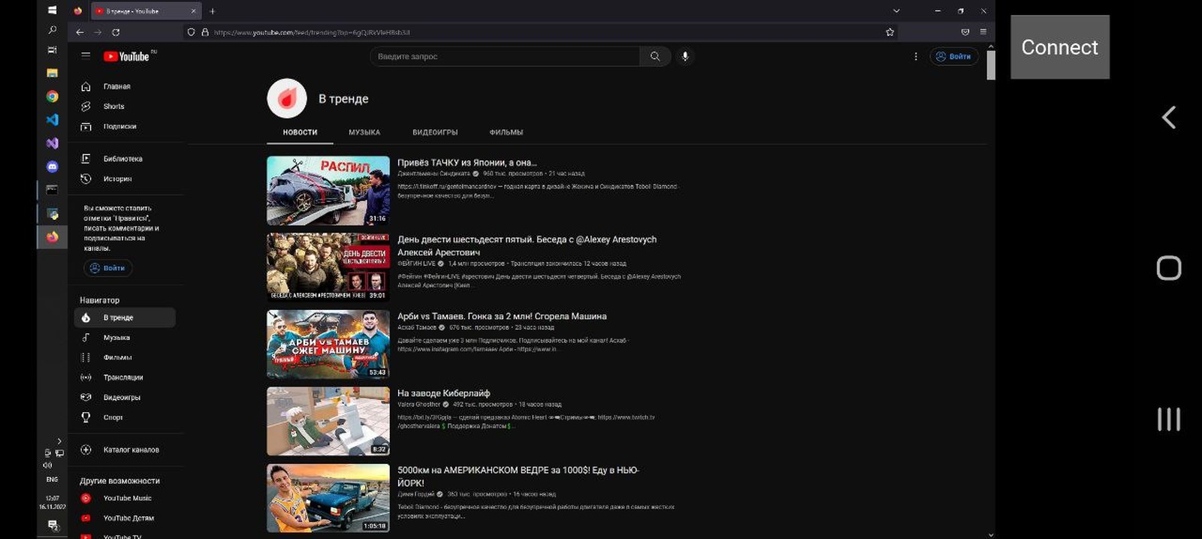
Task: Click the ENG language indicator
Action: [x=52, y=479]
